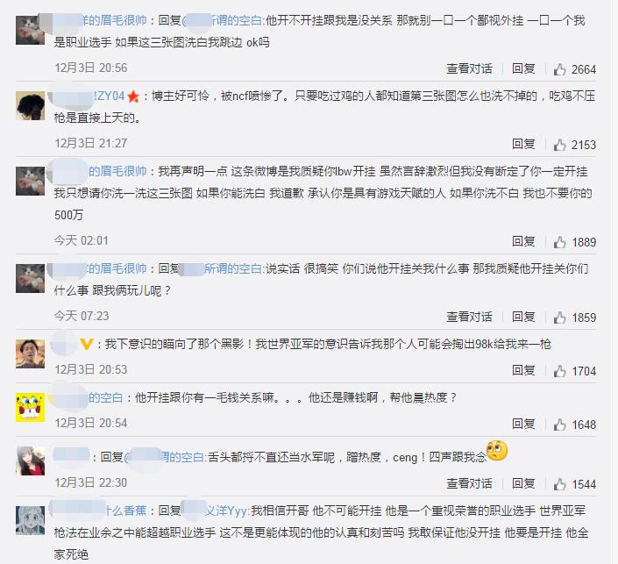Reply to the 12月3日 20:53 comment

click(x=523, y=370)
